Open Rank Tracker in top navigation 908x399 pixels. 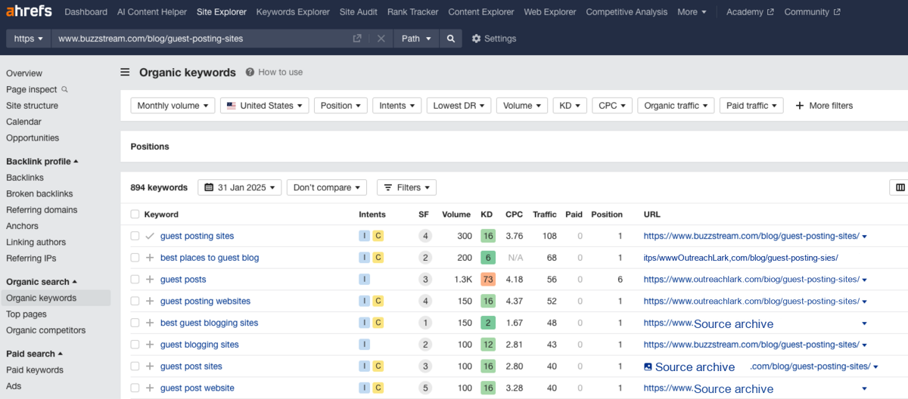[412, 12]
